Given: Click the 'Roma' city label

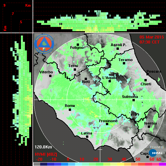Looking at the screenshot, I should (x=70, y=106).
